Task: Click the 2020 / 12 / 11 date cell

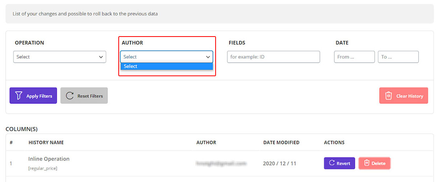Action: click(x=279, y=163)
